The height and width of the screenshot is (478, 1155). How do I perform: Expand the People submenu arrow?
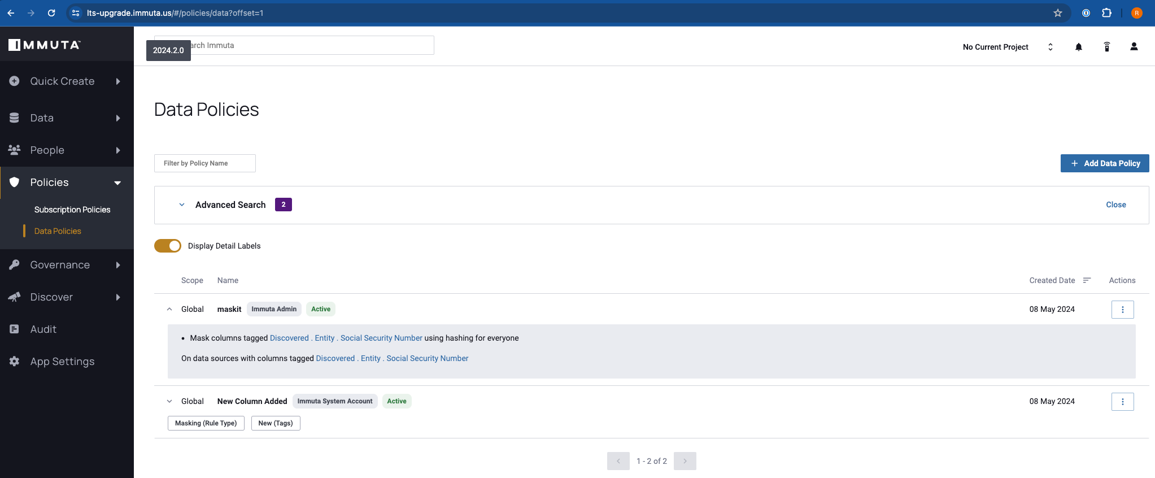[118, 150]
